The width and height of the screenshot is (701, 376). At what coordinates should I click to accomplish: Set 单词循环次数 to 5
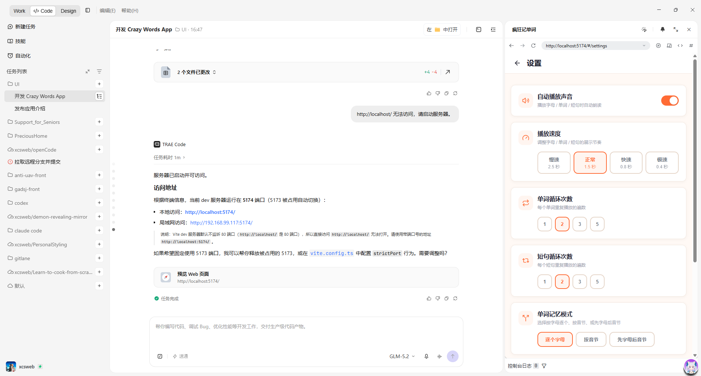[597, 224]
